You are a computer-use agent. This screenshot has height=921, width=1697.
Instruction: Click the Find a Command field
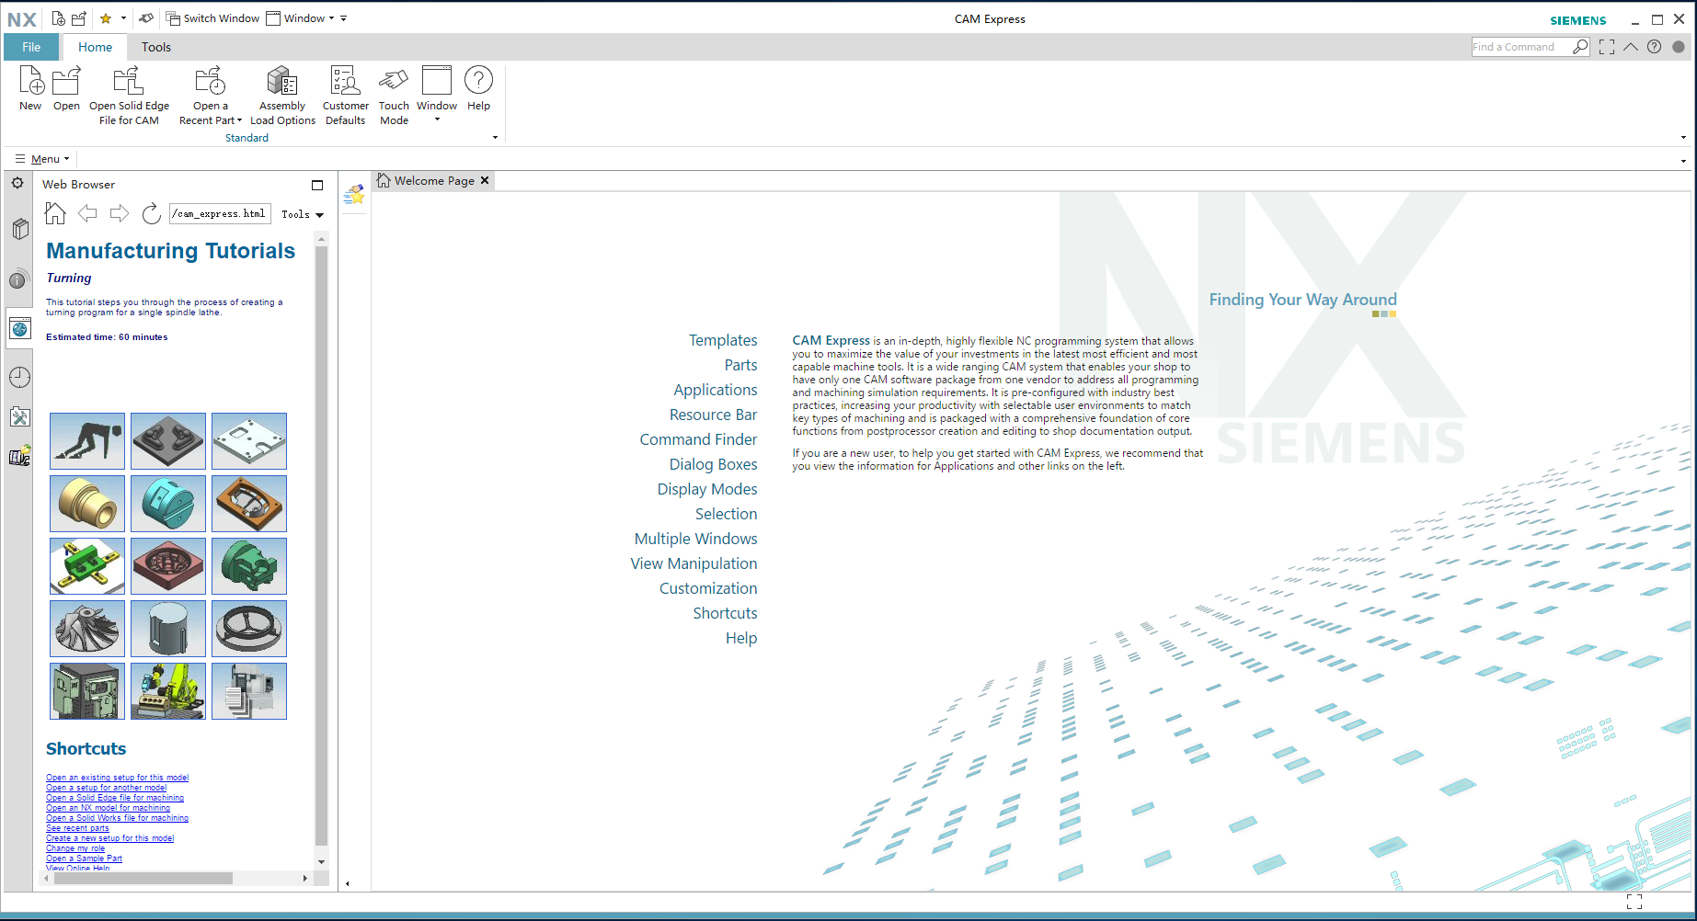click(1520, 47)
